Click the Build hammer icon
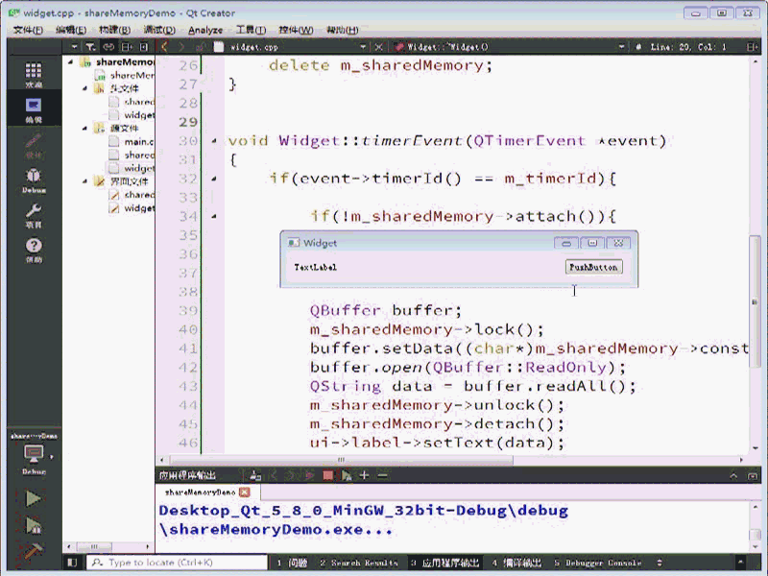Image resolution: width=768 pixels, height=576 pixels. point(34,552)
